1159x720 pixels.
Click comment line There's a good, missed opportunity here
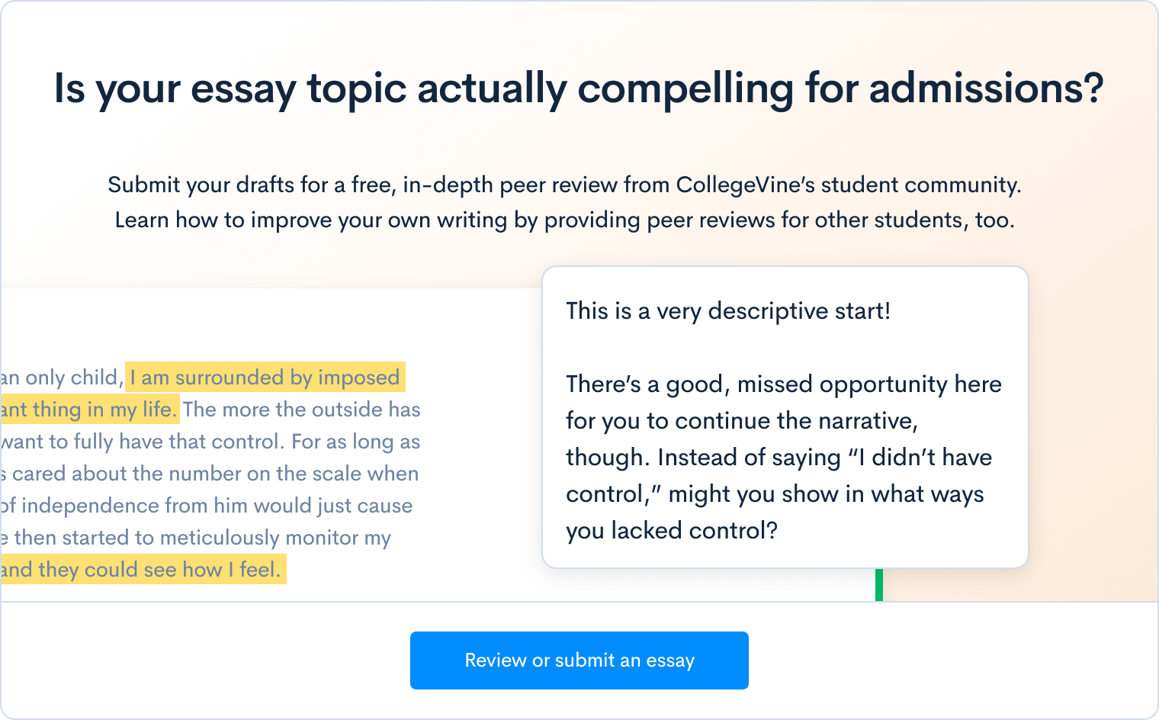783,384
